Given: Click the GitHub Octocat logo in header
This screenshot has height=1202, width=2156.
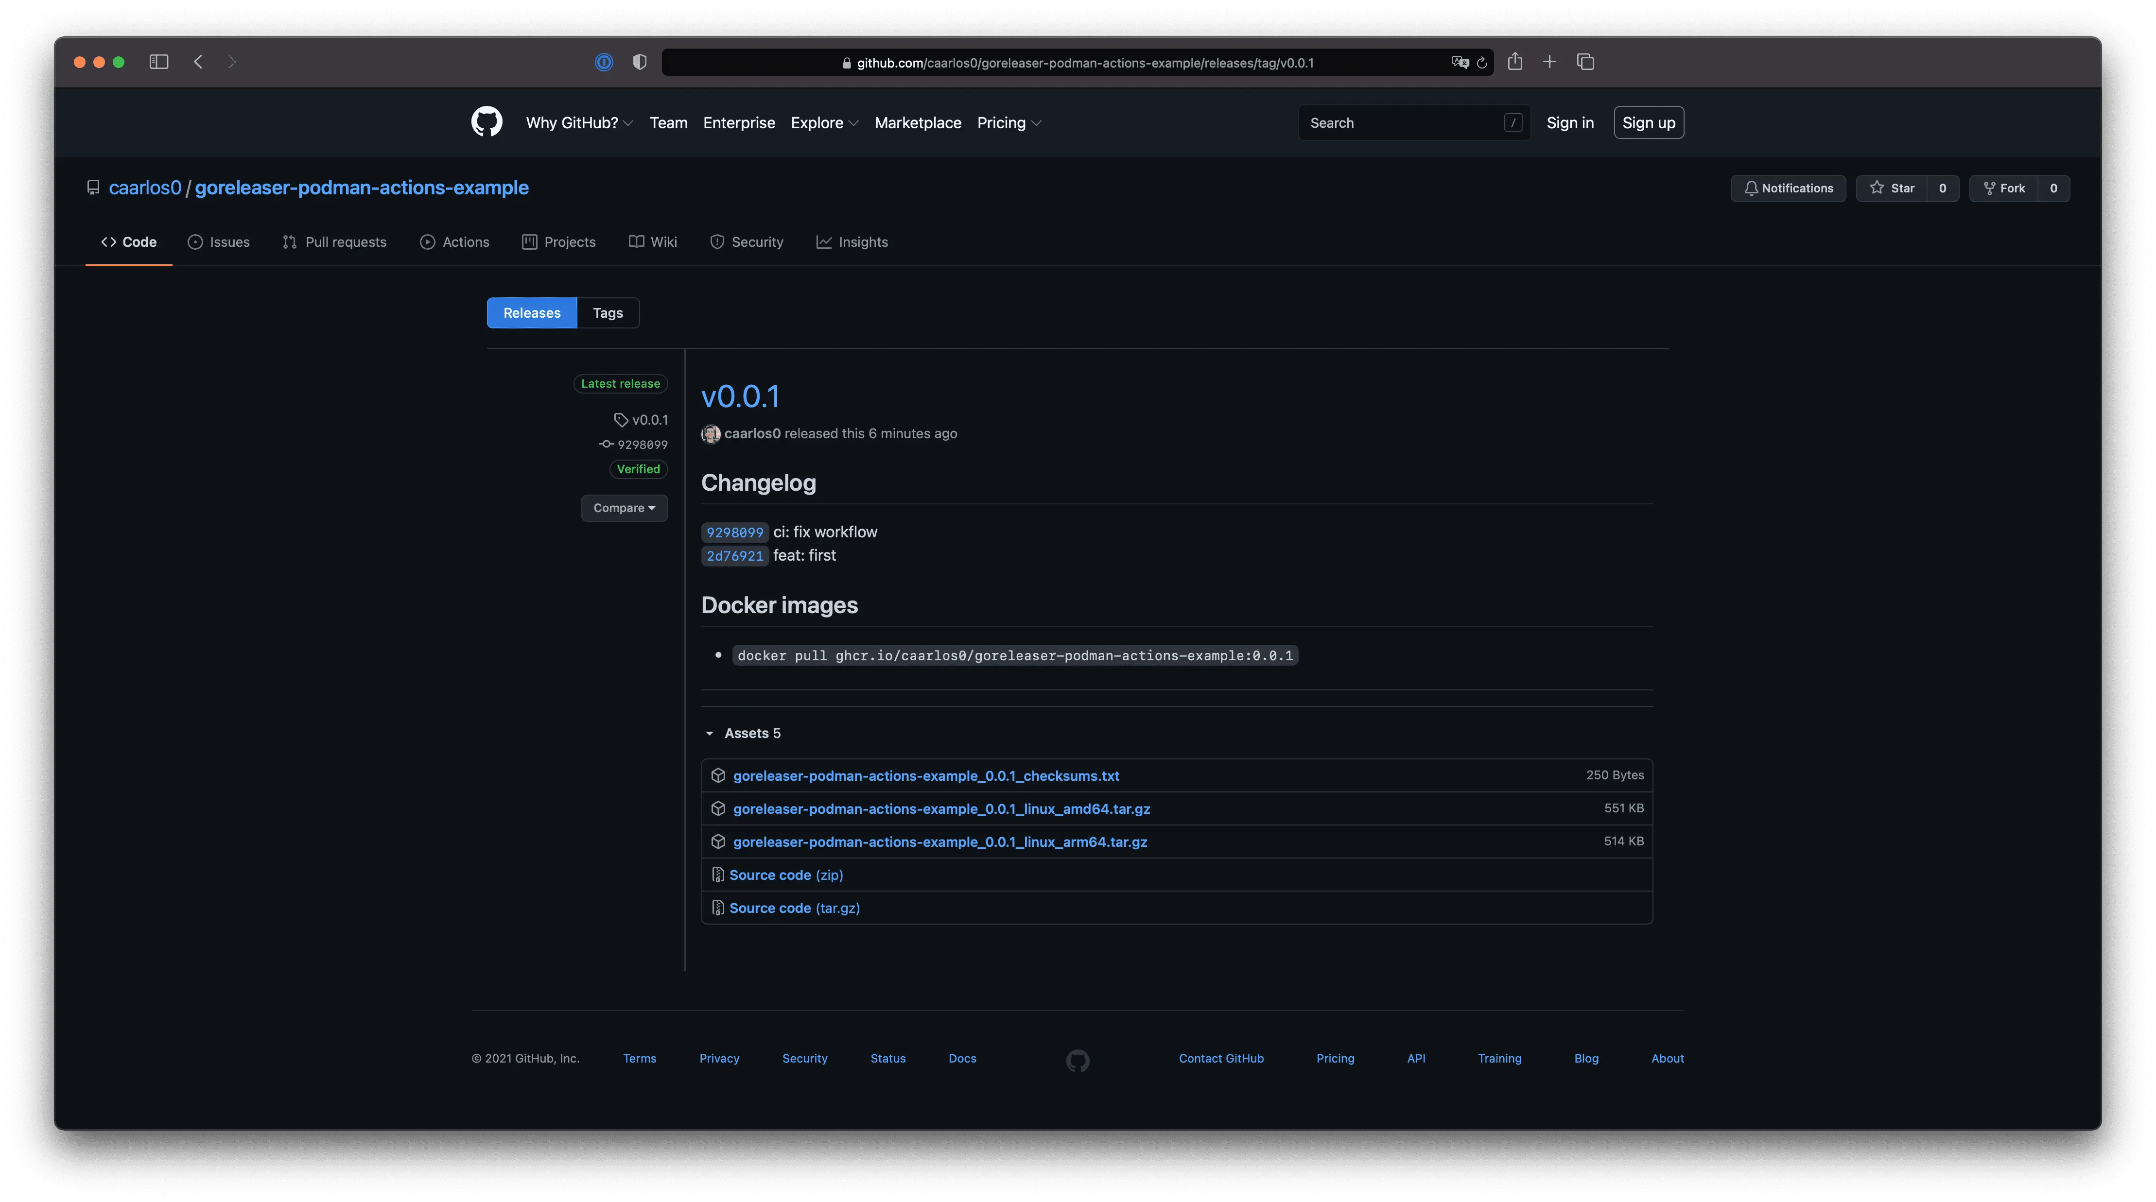Looking at the screenshot, I should (x=487, y=122).
